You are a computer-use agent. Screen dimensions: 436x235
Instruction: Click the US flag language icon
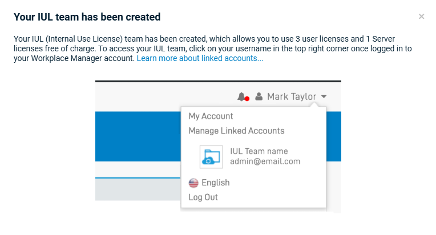[x=194, y=183]
